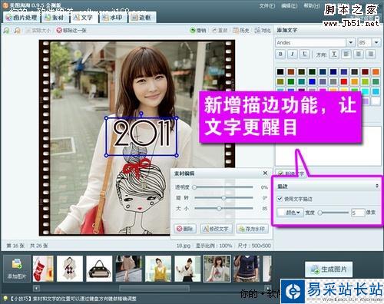Pick the bright red color swatch

[344, 81]
